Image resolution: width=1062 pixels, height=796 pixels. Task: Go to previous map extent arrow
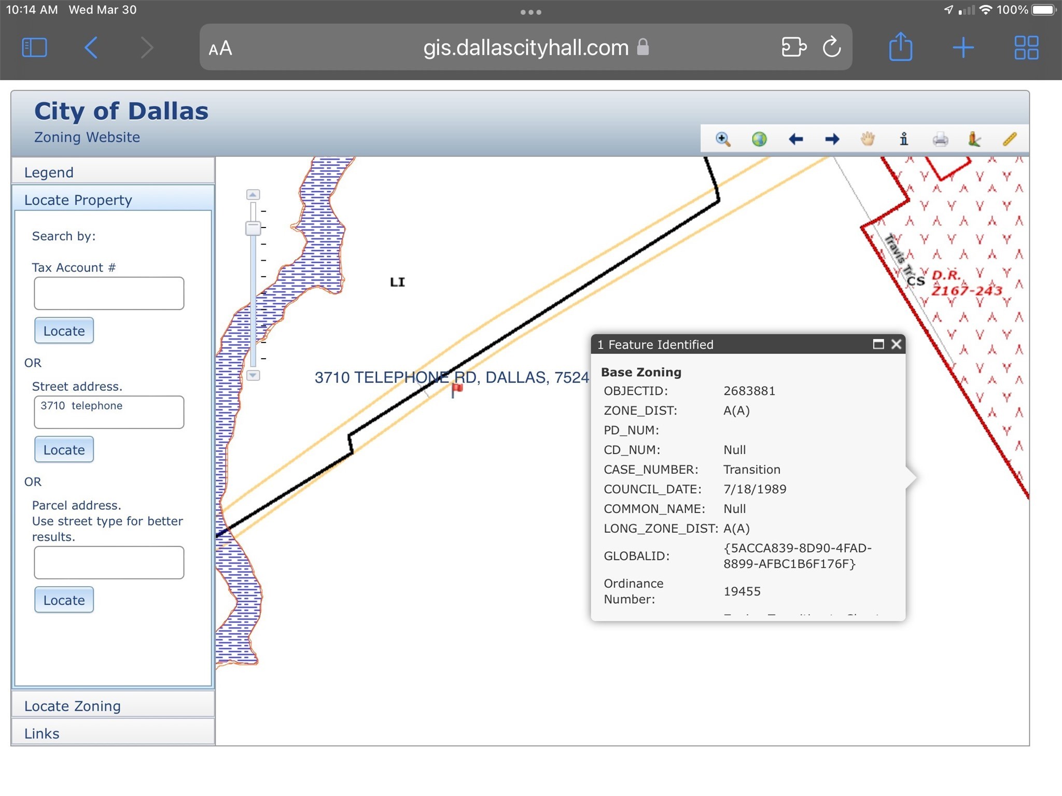click(x=795, y=139)
